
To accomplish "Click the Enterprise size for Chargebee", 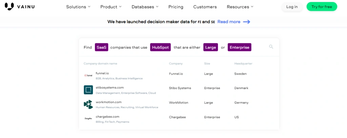I will [212, 117].
